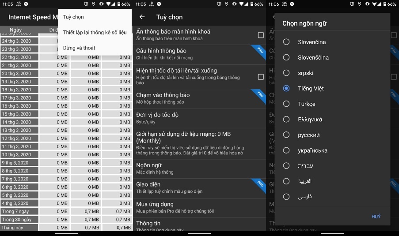This screenshot has width=399, height=236.
Task: Select русский language option
Action: (286, 135)
